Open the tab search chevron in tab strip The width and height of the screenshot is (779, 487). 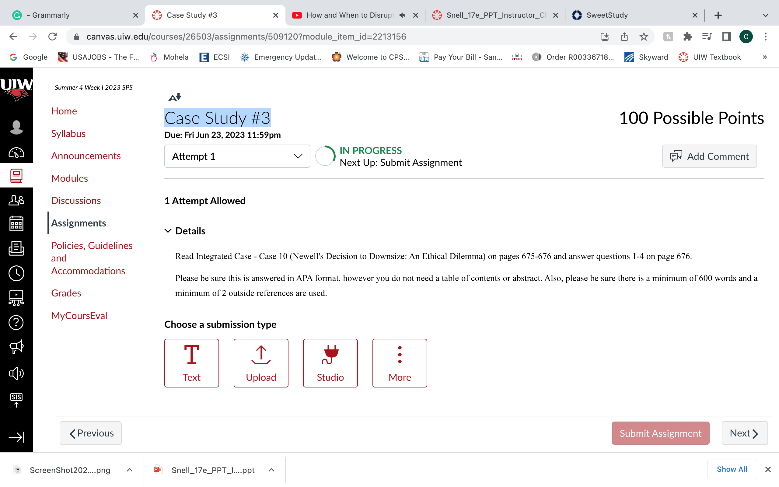(x=766, y=15)
